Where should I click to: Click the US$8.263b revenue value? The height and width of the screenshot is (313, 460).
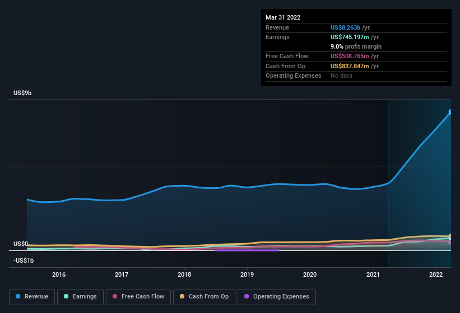point(345,27)
